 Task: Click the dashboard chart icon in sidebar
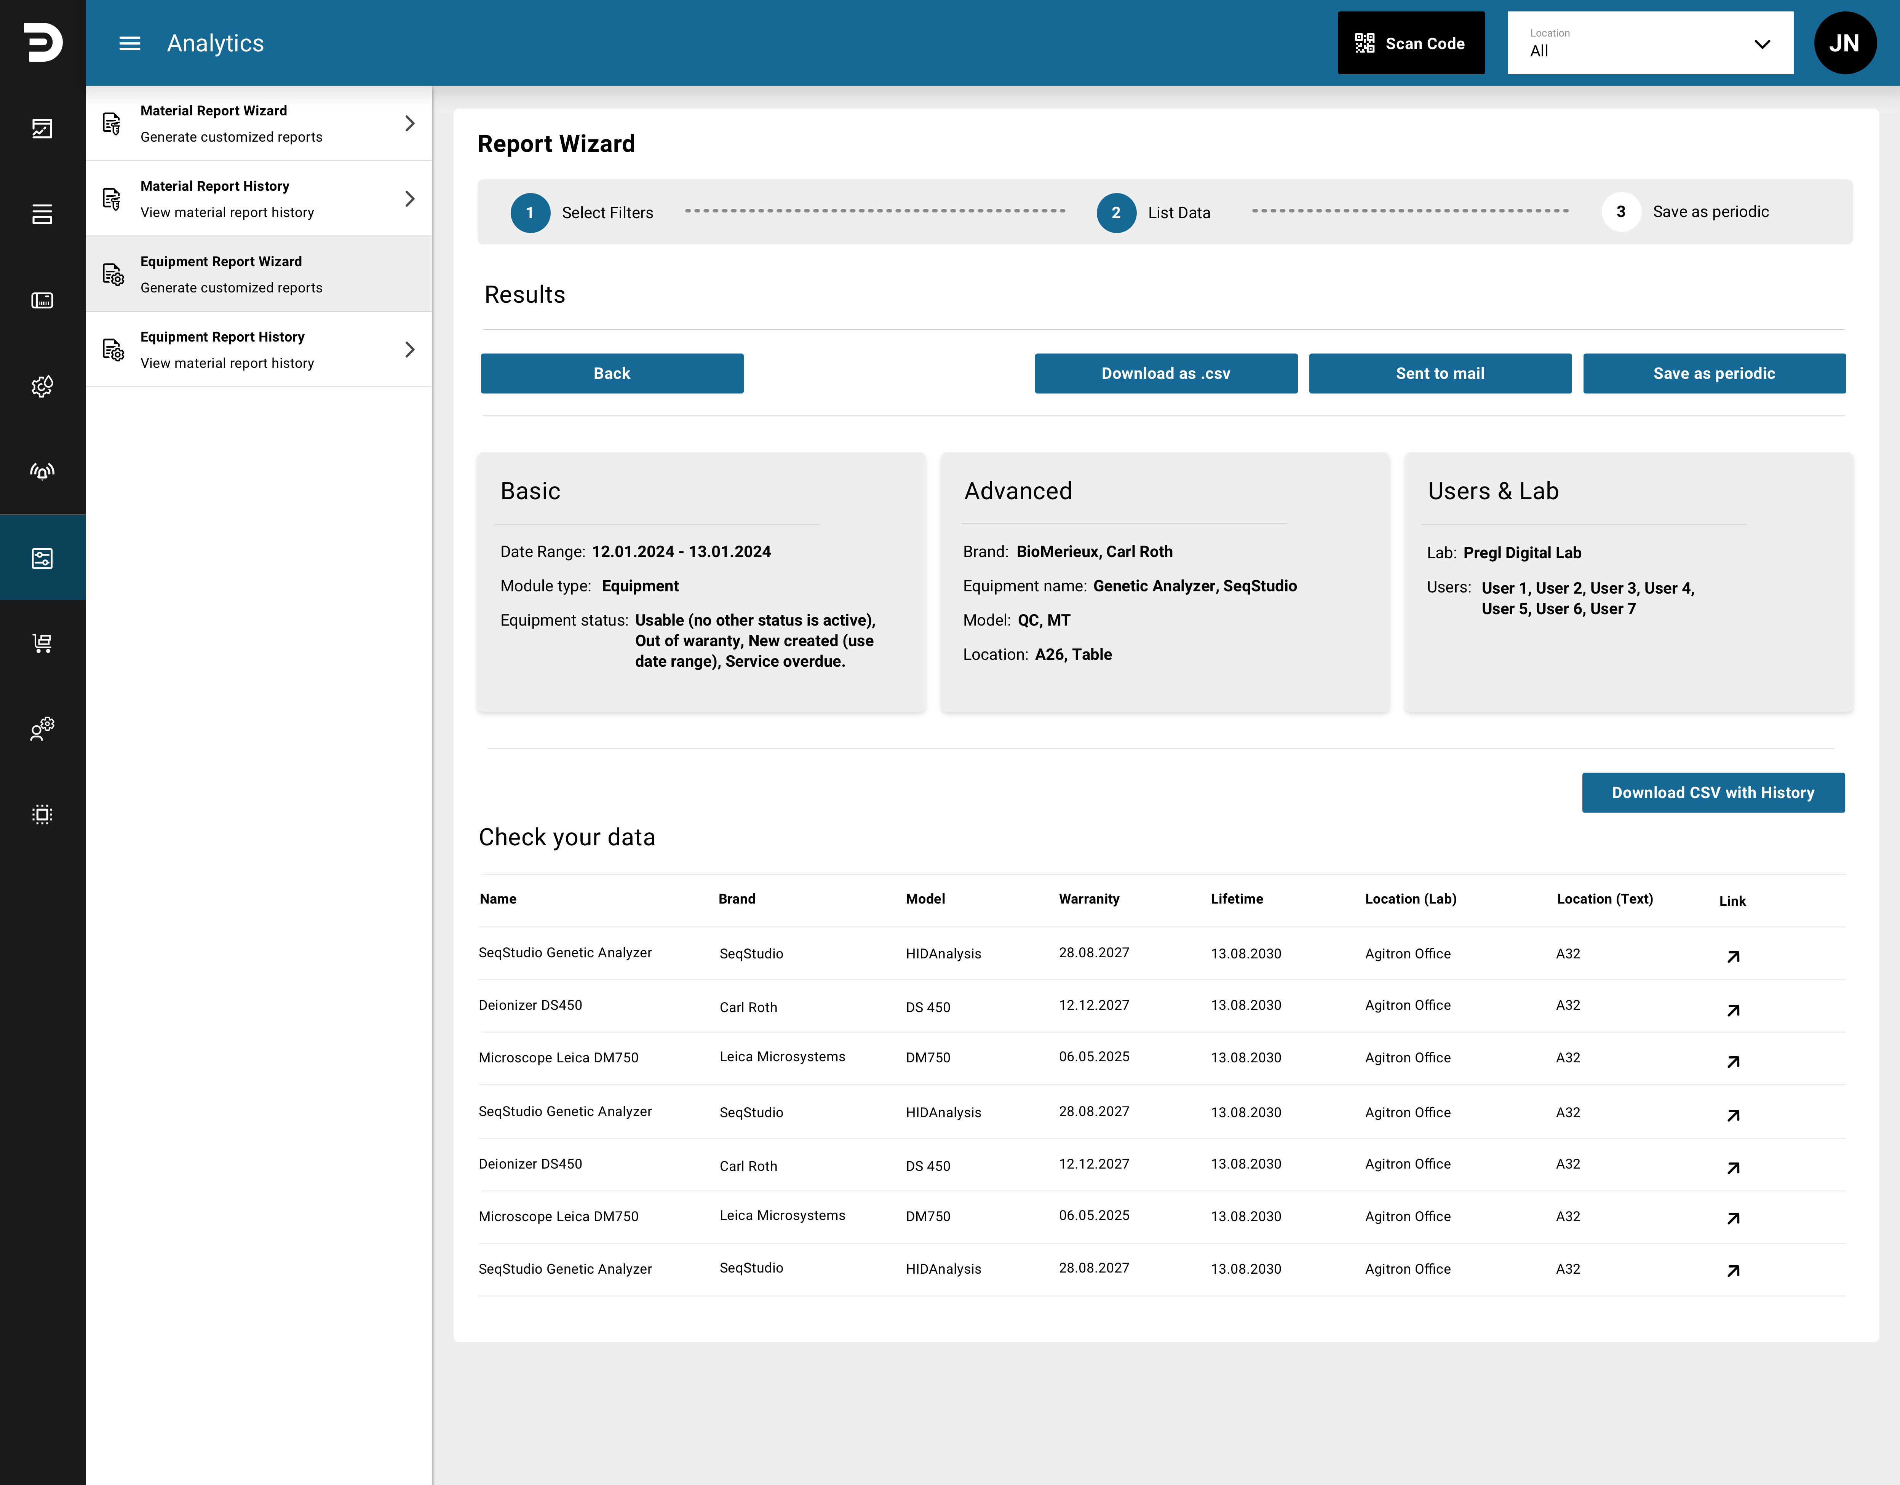(x=42, y=129)
